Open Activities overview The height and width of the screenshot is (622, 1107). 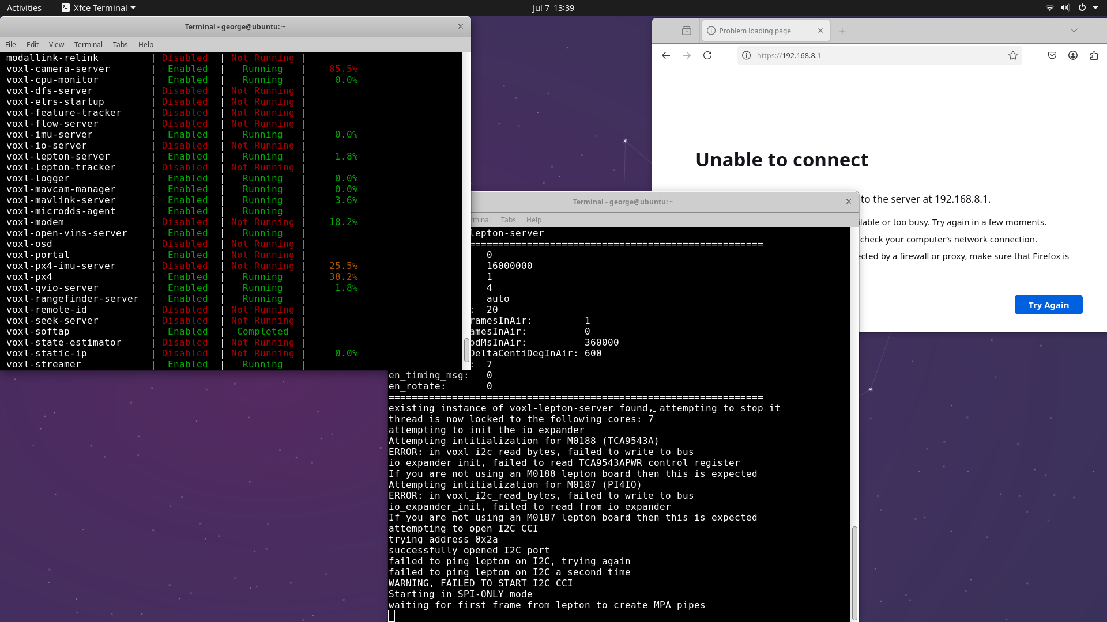point(24,7)
